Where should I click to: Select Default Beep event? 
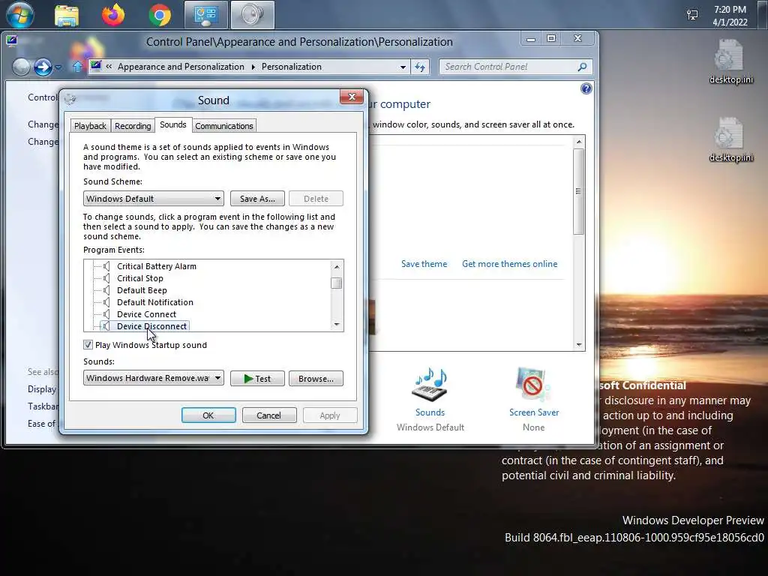[x=142, y=290]
